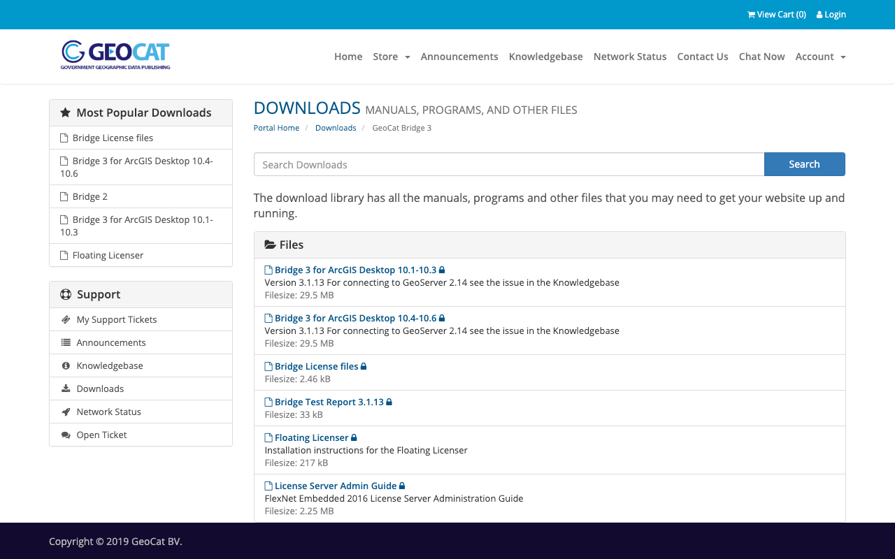Screen dimensions: 895x559
Task: Open Bridge License files link in Files list
Action: pos(316,366)
